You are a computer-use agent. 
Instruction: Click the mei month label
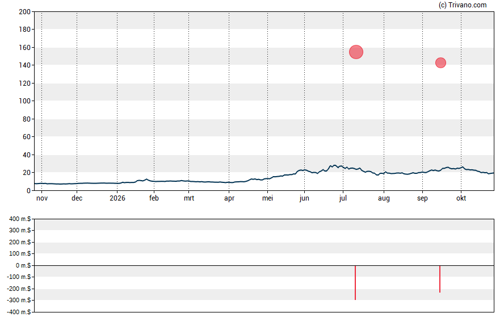coord(267,198)
